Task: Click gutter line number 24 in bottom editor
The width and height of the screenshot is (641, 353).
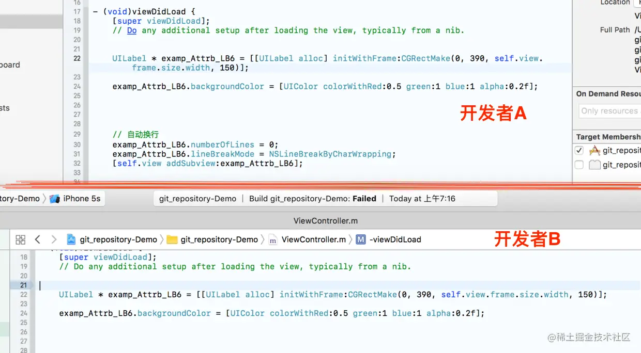Action: coord(24,313)
